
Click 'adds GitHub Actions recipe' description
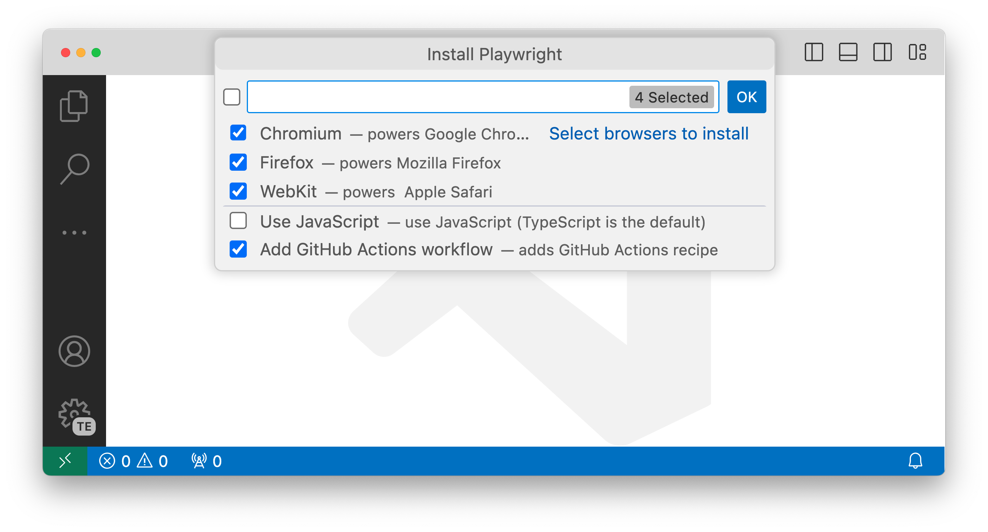[618, 250]
